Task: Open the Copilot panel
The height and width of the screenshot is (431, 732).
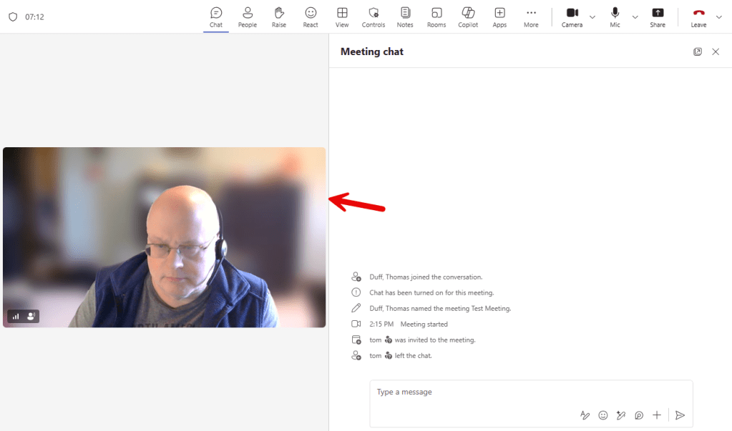Action: pos(468,16)
